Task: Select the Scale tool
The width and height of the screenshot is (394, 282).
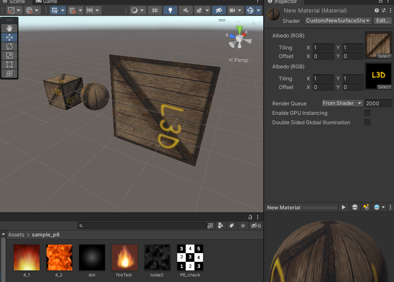Action: click(9, 55)
